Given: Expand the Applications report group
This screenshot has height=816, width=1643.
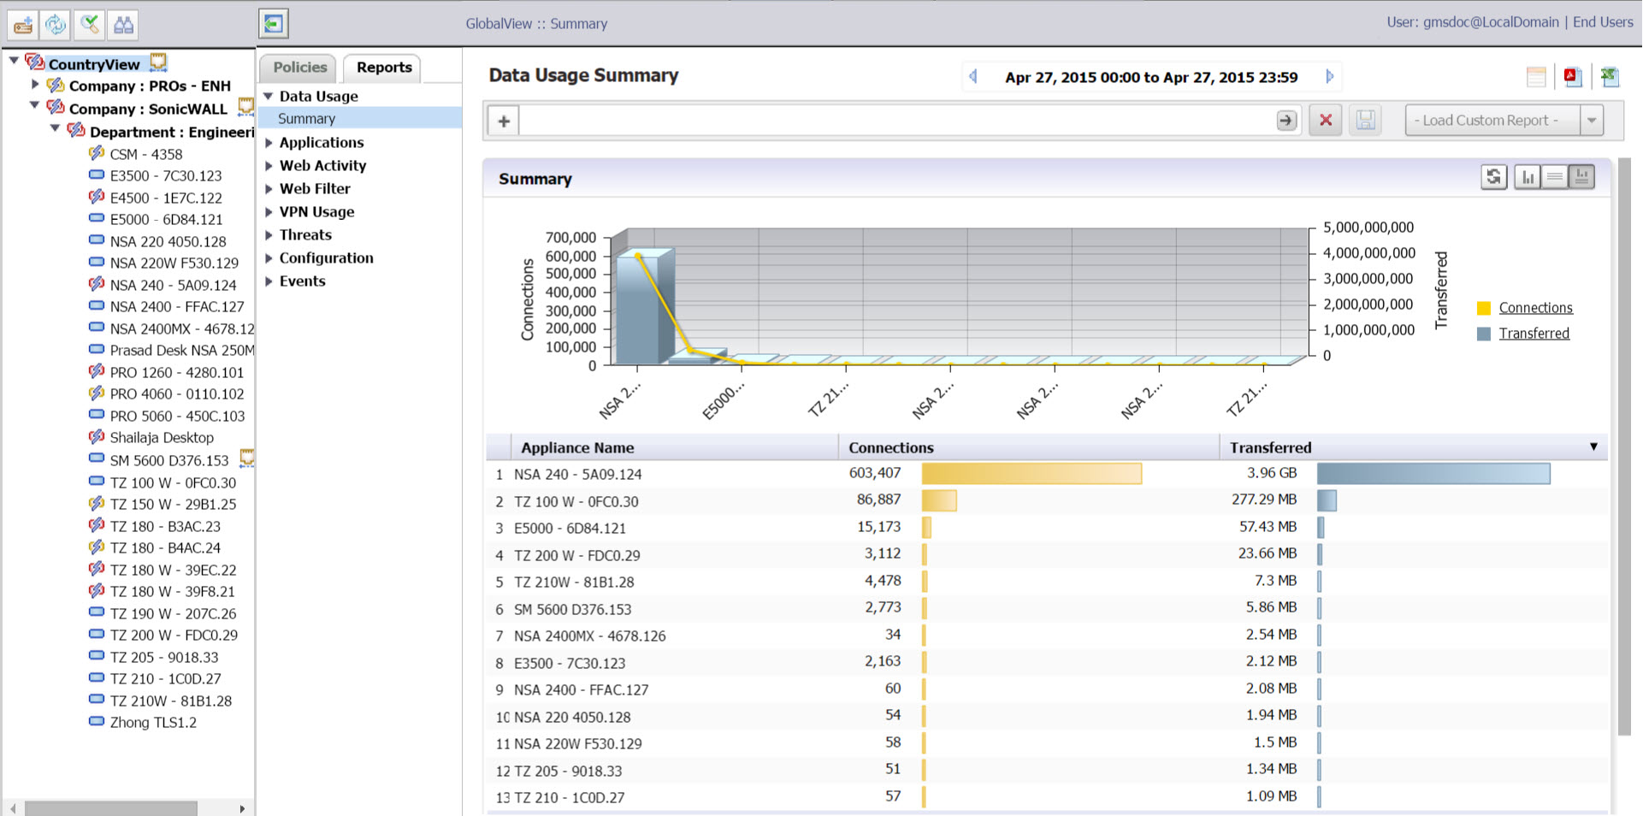Looking at the screenshot, I should pyautogui.click(x=269, y=143).
